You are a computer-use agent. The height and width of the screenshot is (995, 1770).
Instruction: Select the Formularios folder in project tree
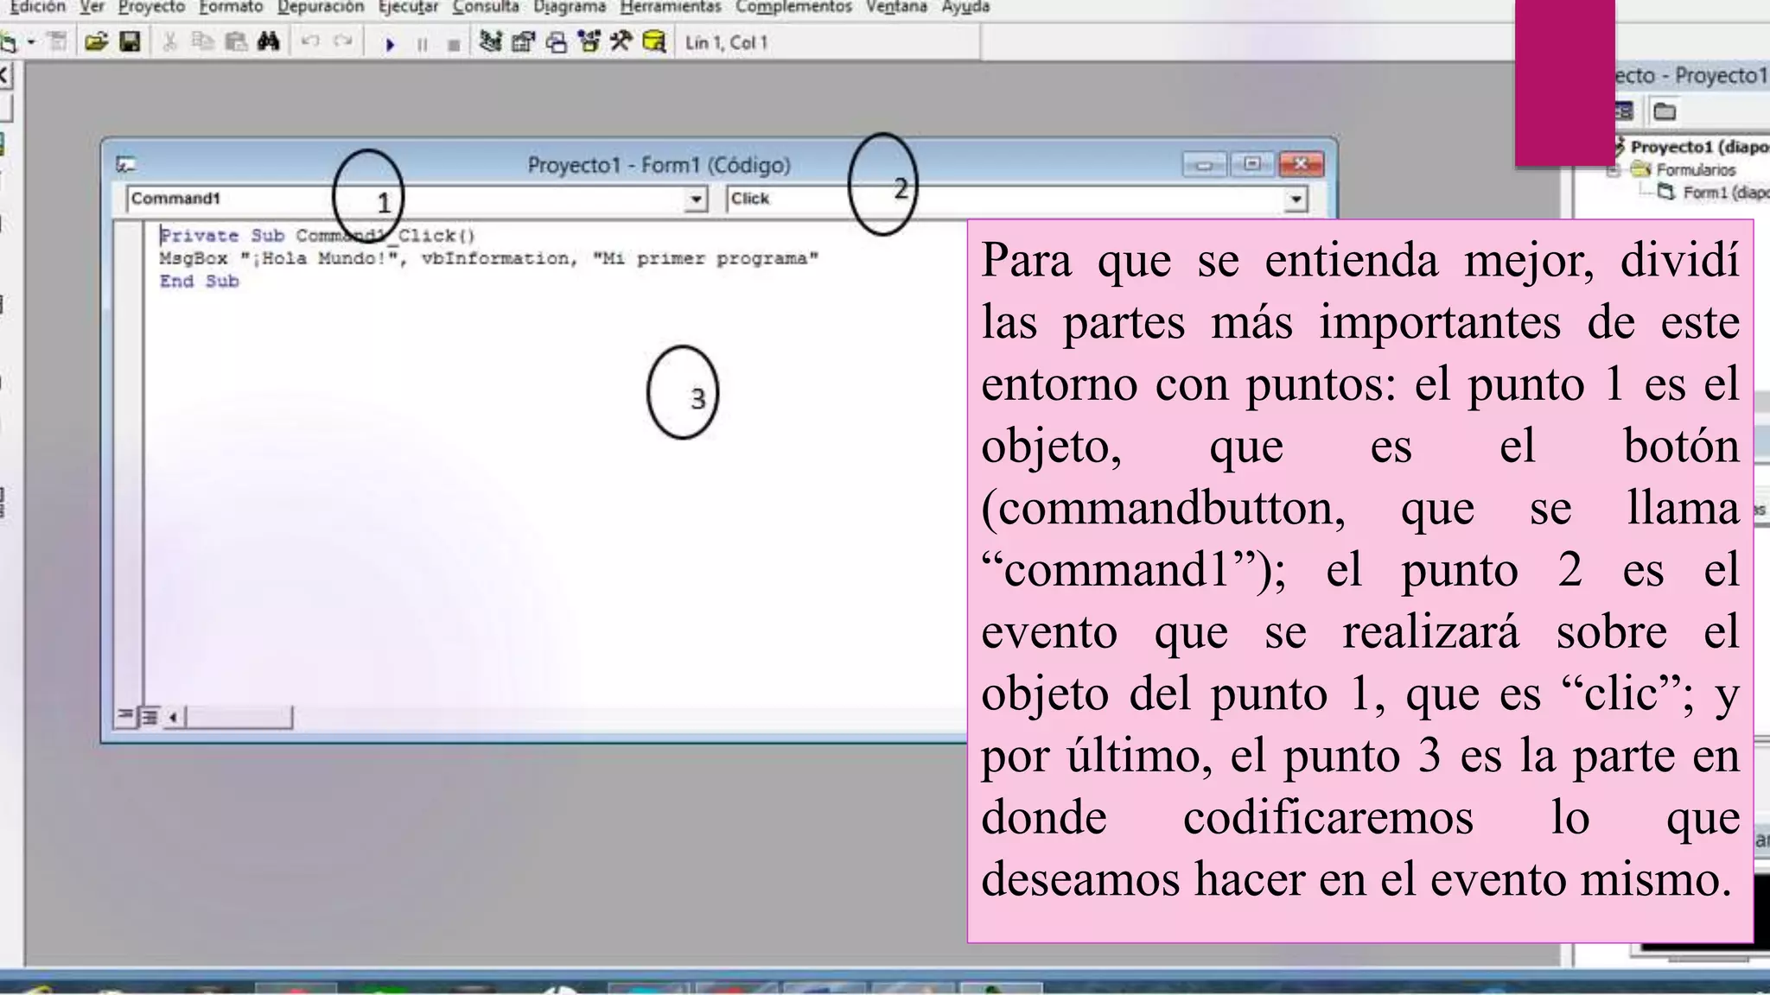tap(1696, 170)
